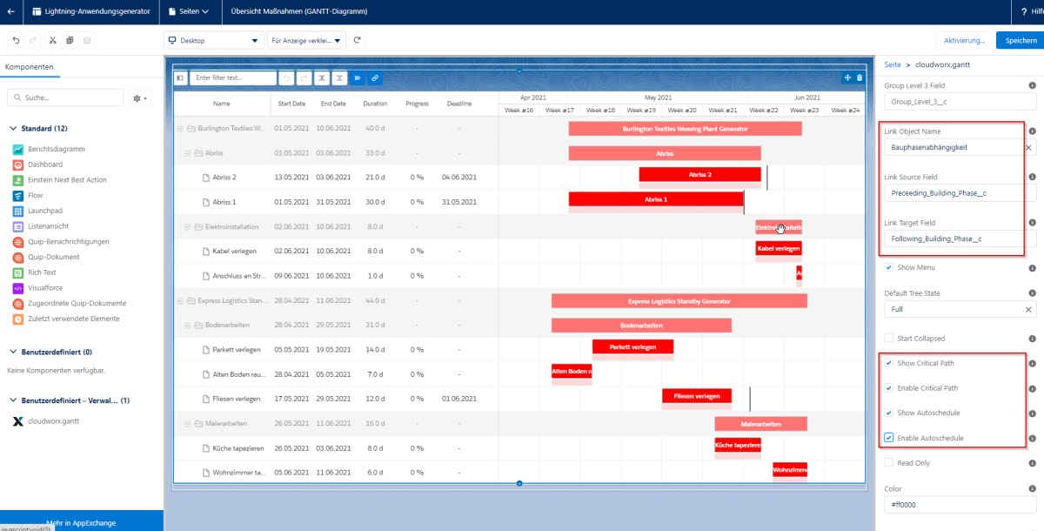
Task: Click the cut scissors icon in toolbar
Action: [x=52, y=40]
